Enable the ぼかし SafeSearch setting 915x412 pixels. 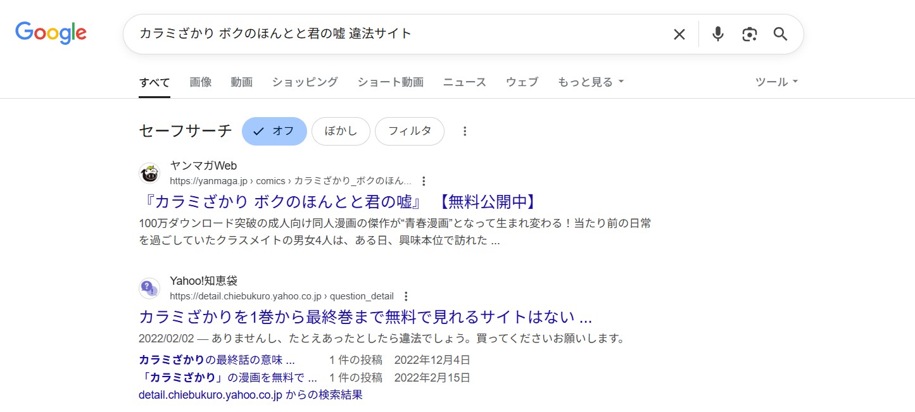(x=341, y=131)
